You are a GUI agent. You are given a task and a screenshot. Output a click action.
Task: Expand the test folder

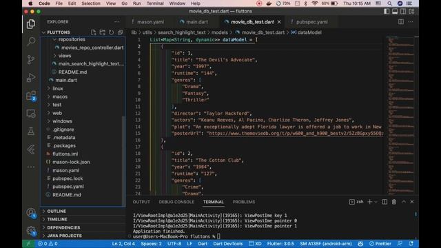49,105
